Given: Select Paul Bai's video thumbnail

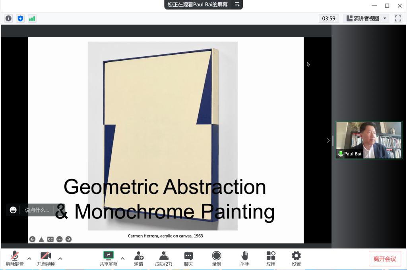Looking at the screenshot, I should tap(368, 140).
